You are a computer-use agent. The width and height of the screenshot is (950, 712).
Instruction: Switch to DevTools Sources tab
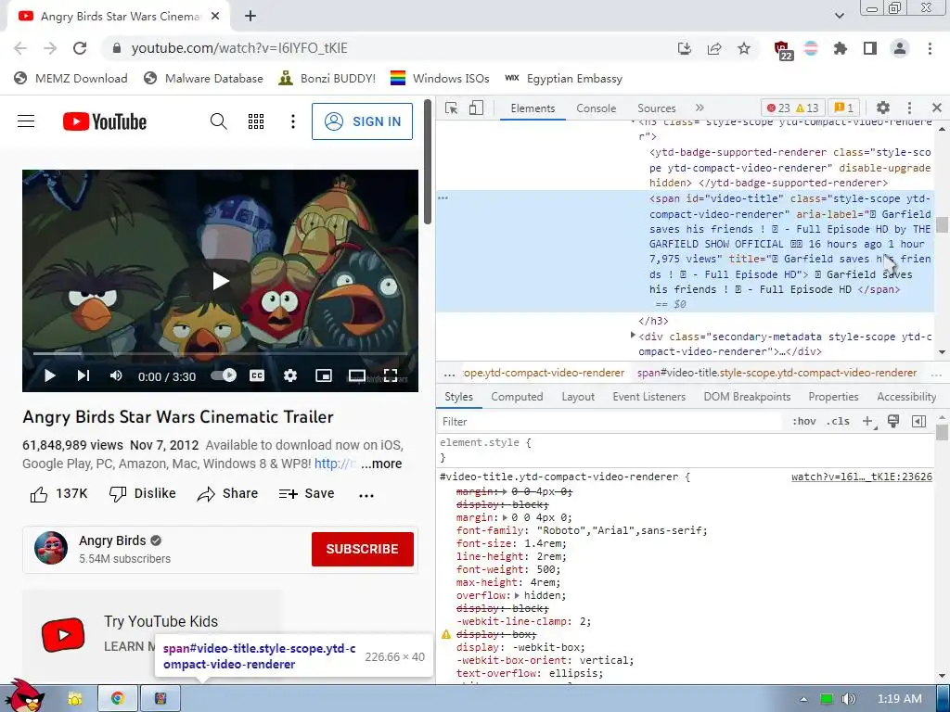pos(656,108)
